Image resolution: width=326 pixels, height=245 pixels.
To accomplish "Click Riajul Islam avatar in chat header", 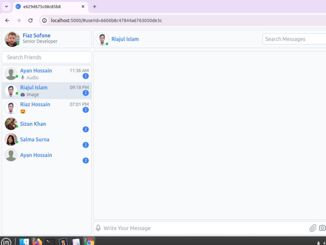I will [102, 39].
